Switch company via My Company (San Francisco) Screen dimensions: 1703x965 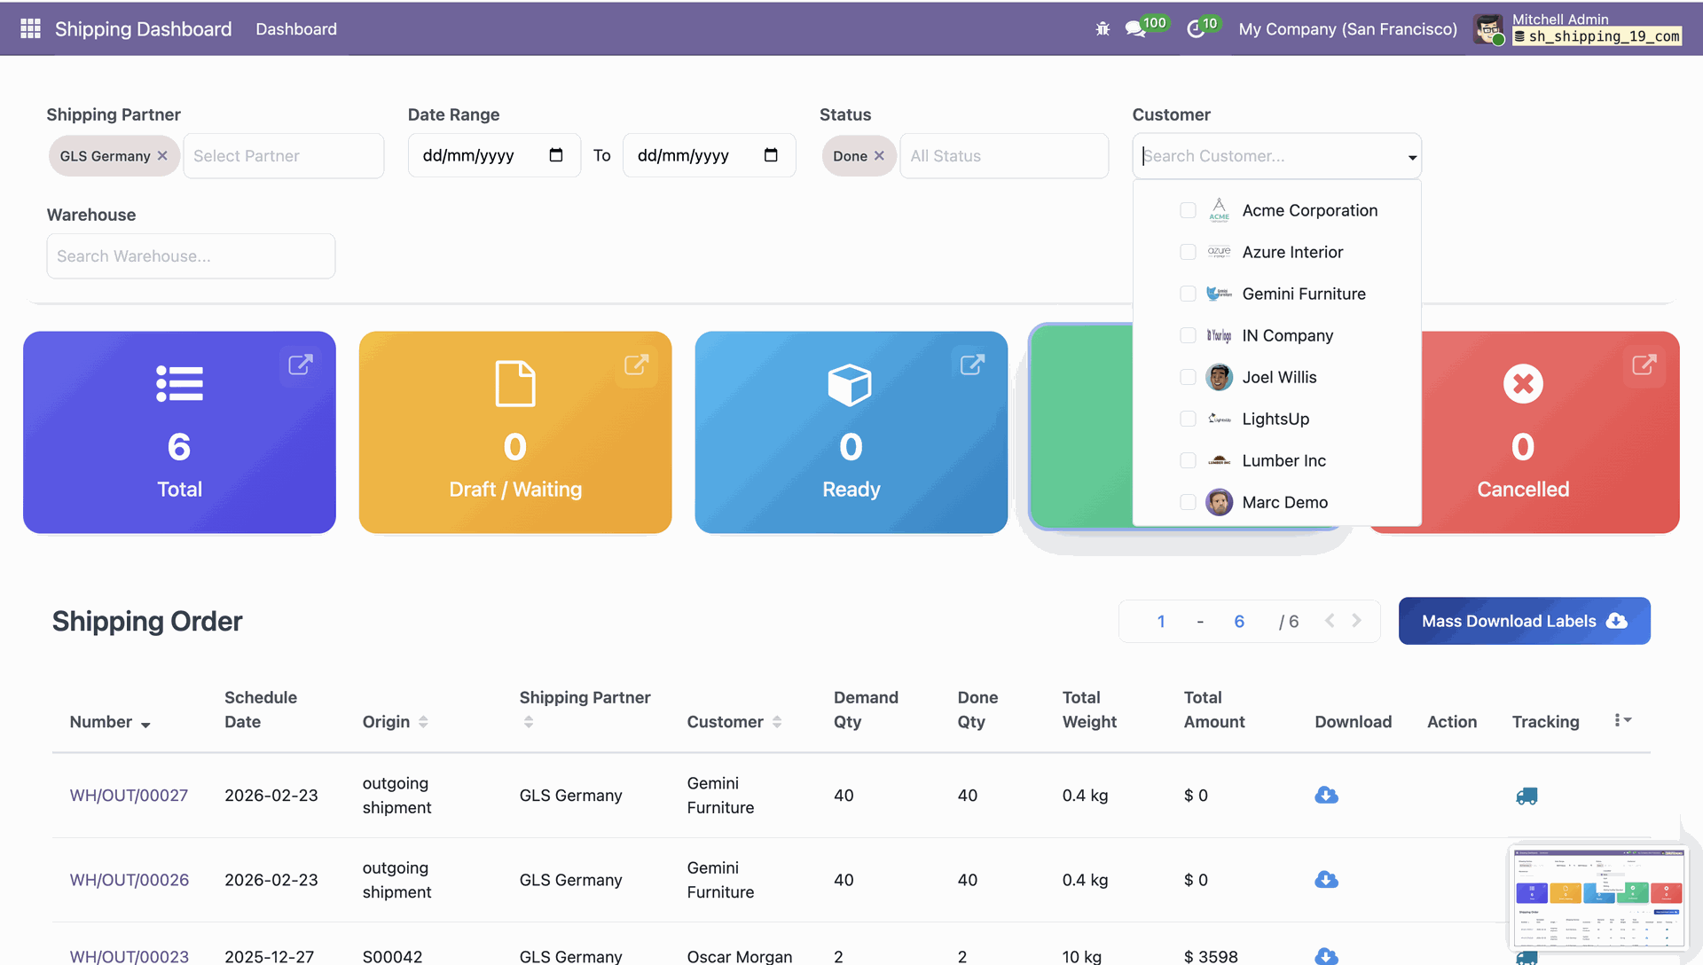point(1347,29)
